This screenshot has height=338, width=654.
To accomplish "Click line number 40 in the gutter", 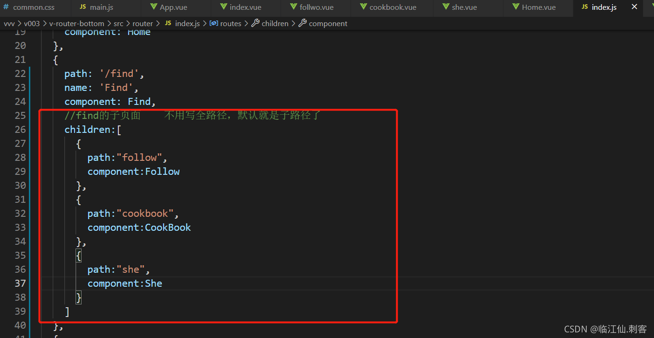I will [x=21, y=325].
